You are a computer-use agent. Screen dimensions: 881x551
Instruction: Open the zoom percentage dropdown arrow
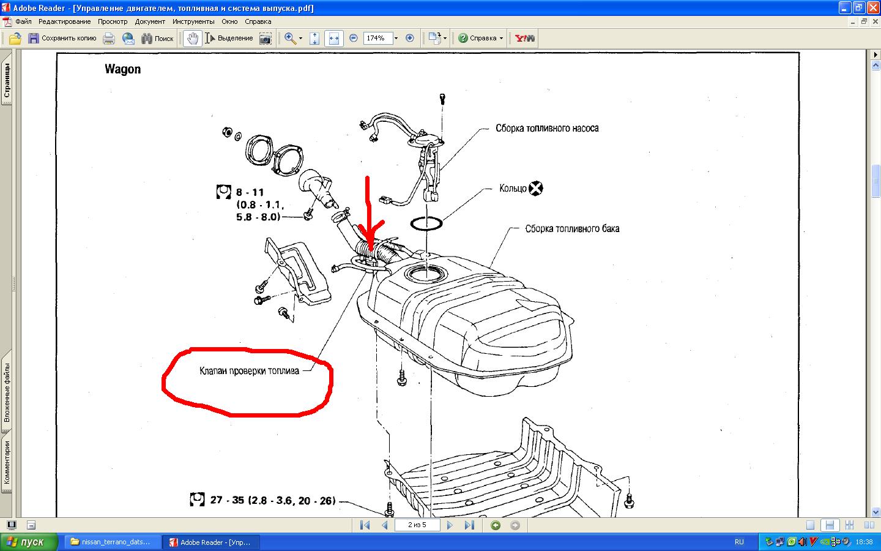click(x=396, y=39)
